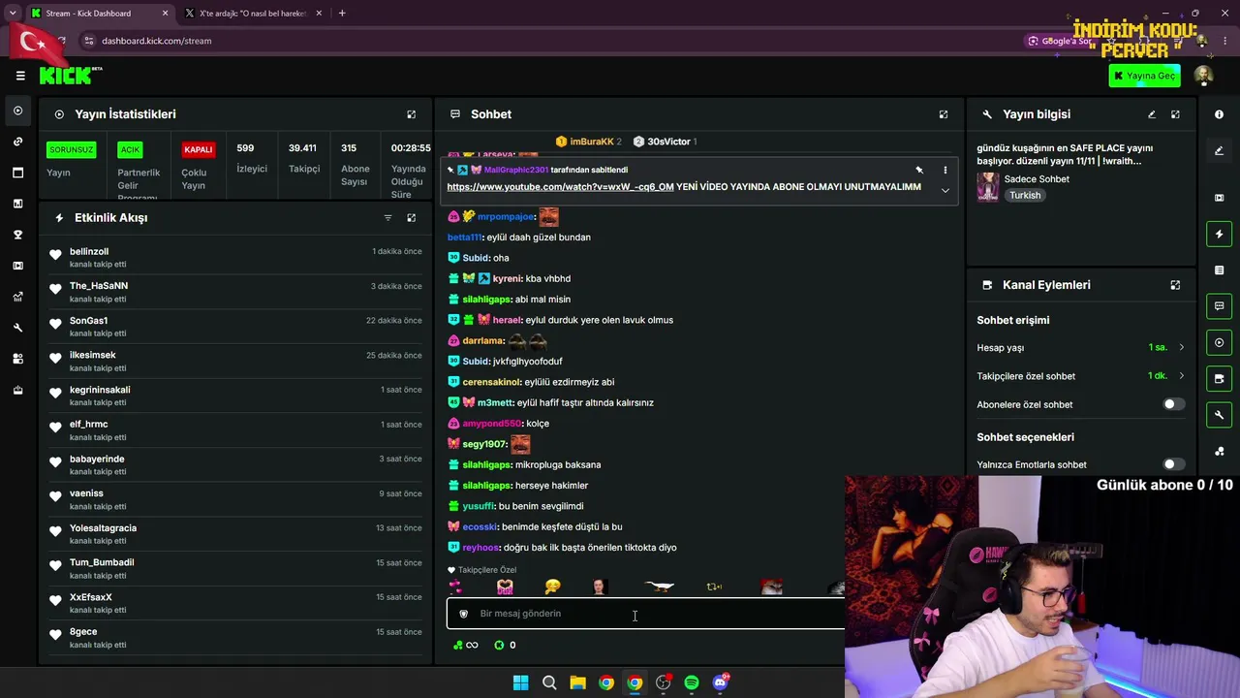Click the list icon in right sidebar
The width and height of the screenshot is (1240, 698).
(x=1219, y=270)
